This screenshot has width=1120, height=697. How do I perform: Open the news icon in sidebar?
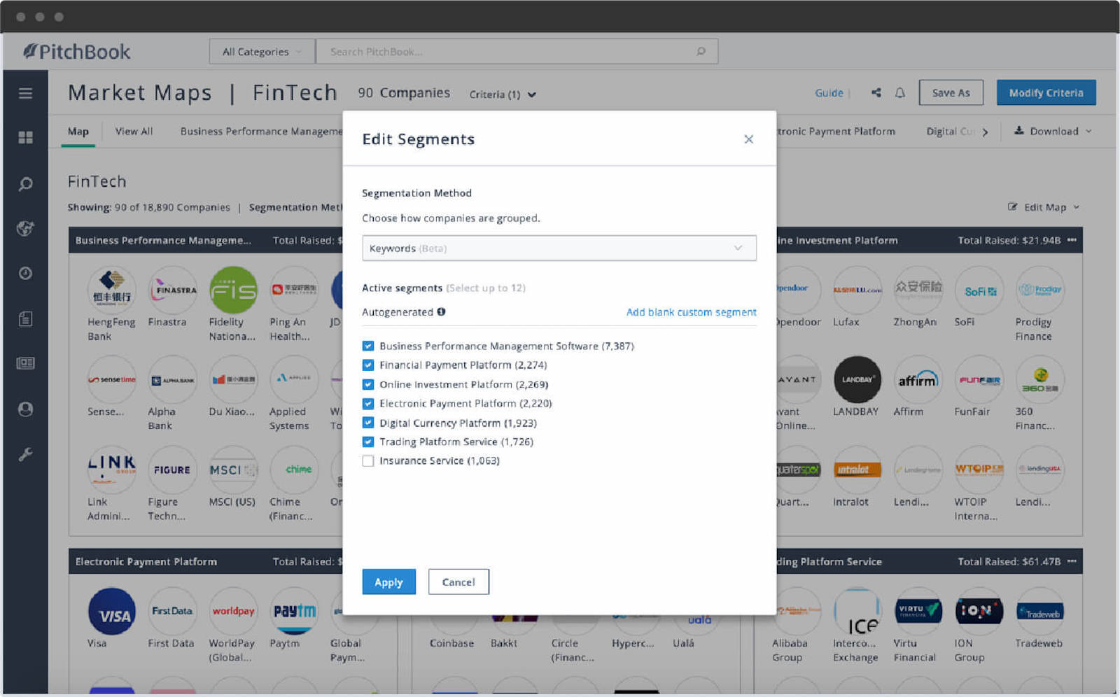[x=25, y=363]
